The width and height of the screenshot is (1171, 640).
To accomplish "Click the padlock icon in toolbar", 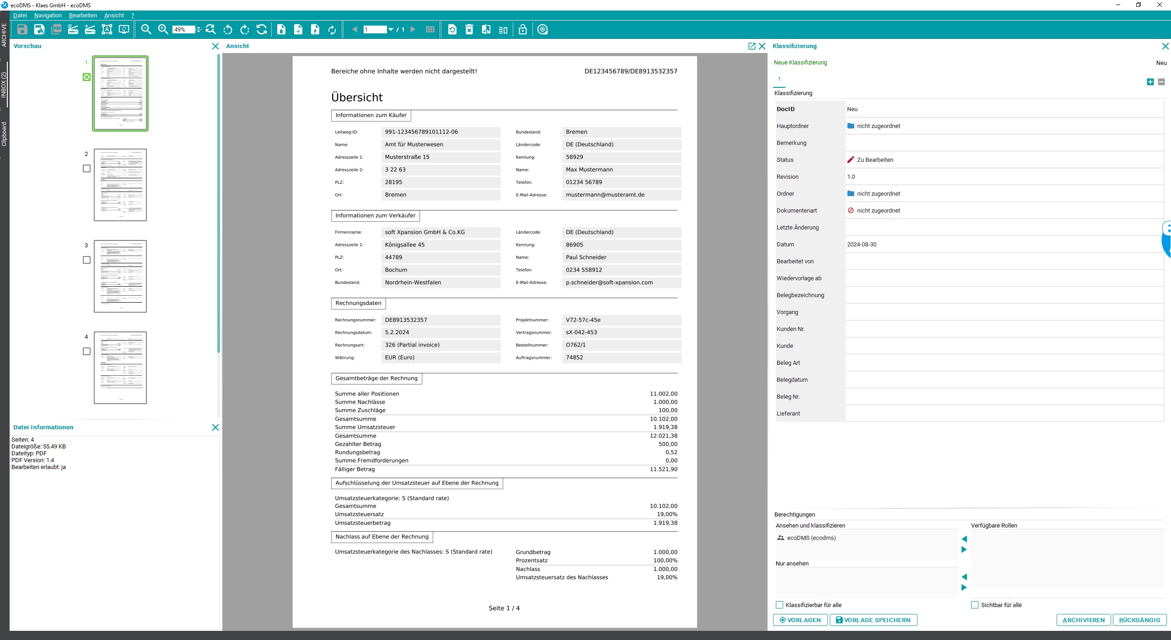I will coord(523,30).
